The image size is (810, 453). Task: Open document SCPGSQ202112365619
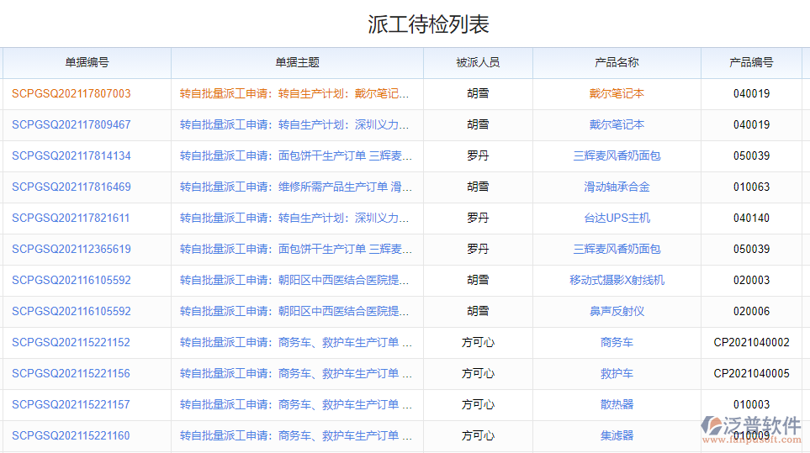tap(71, 250)
